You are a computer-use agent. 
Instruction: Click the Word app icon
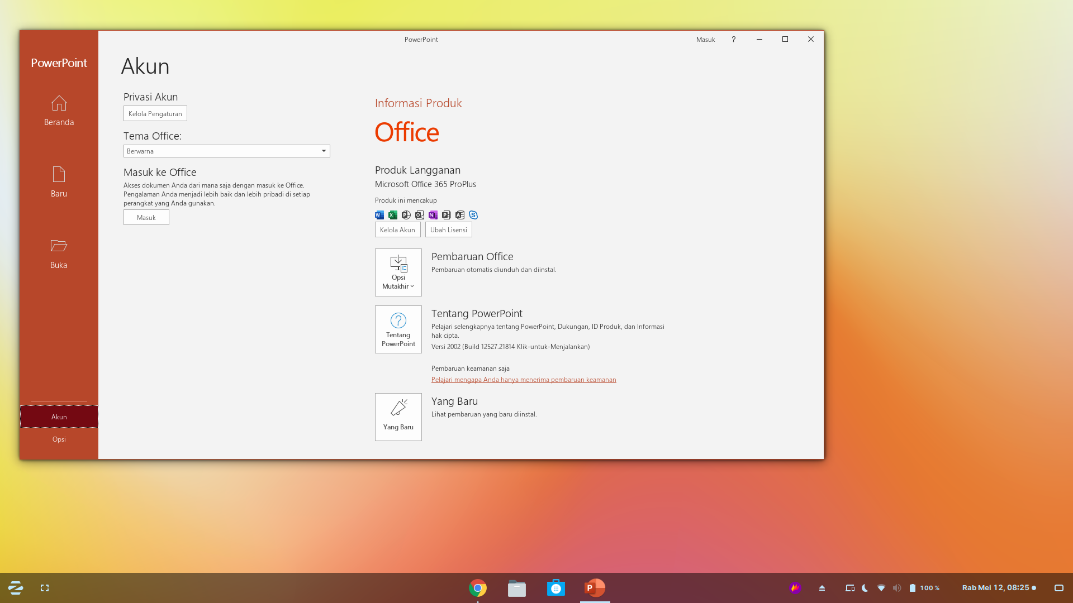(x=379, y=215)
